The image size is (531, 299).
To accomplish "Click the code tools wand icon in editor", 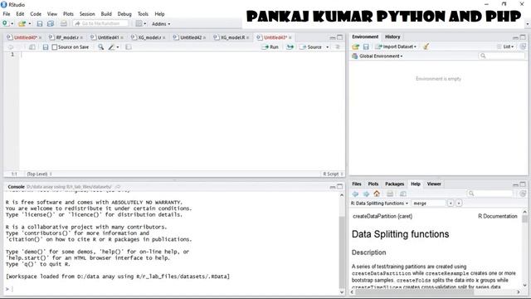I will (x=111, y=47).
